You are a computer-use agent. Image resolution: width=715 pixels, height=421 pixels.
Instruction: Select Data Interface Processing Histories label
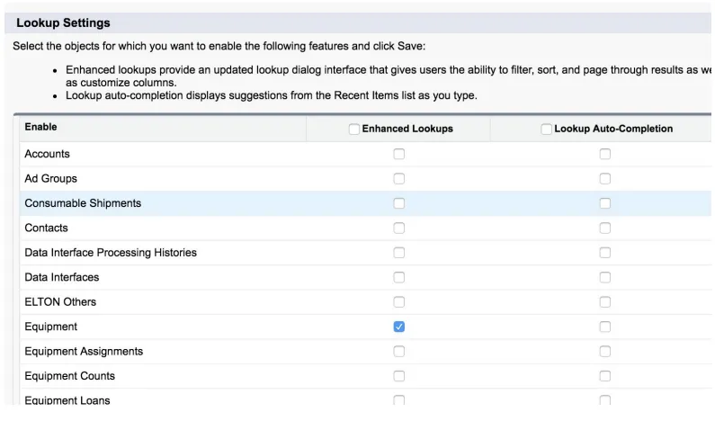coord(111,253)
